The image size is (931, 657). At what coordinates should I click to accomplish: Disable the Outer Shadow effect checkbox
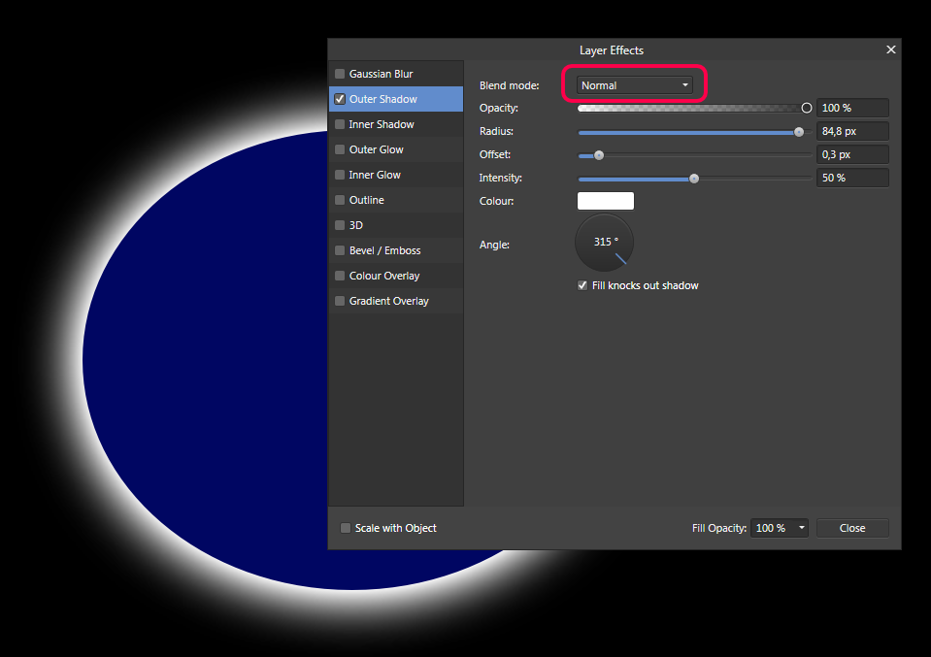pos(340,98)
